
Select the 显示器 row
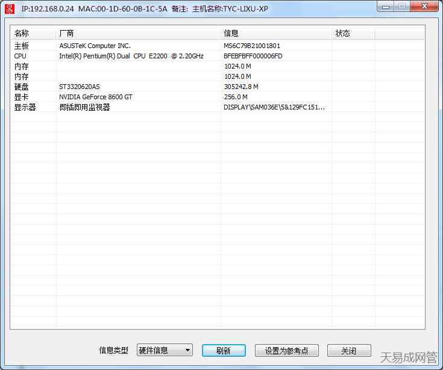[x=25, y=107]
